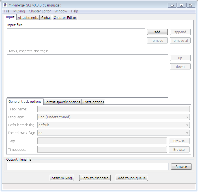Image resolution: width=198 pixels, height=192 pixels.
Task: Click Browse next to Timecodes
Action: [179, 149]
